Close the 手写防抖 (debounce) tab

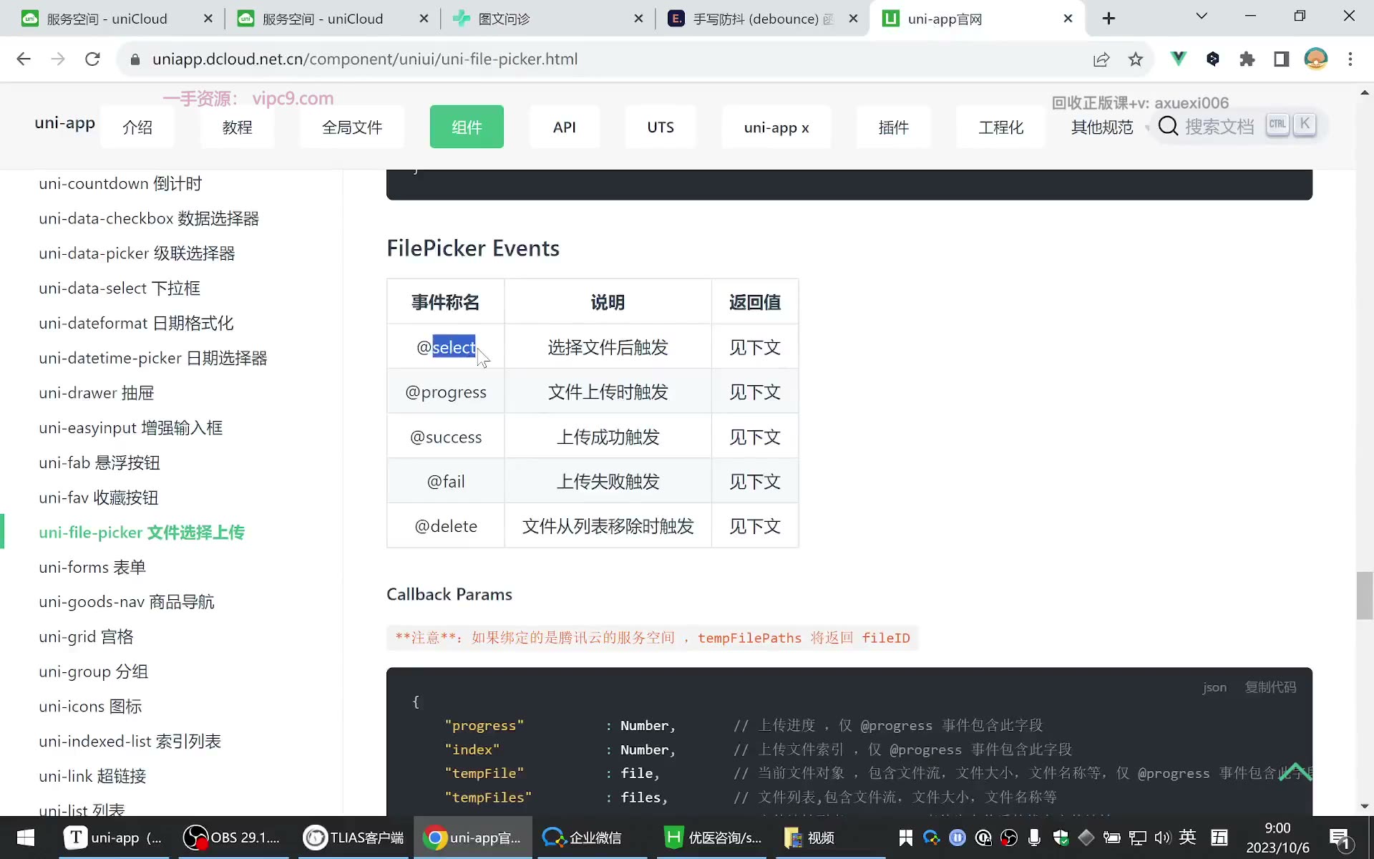point(853,19)
